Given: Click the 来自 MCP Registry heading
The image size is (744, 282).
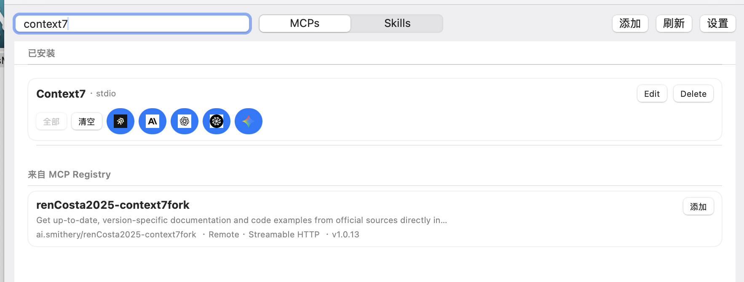Looking at the screenshot, I should pos(69,174).
